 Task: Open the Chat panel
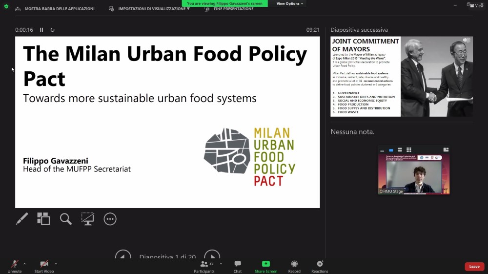pyautogui.click(x=238, y=266)
